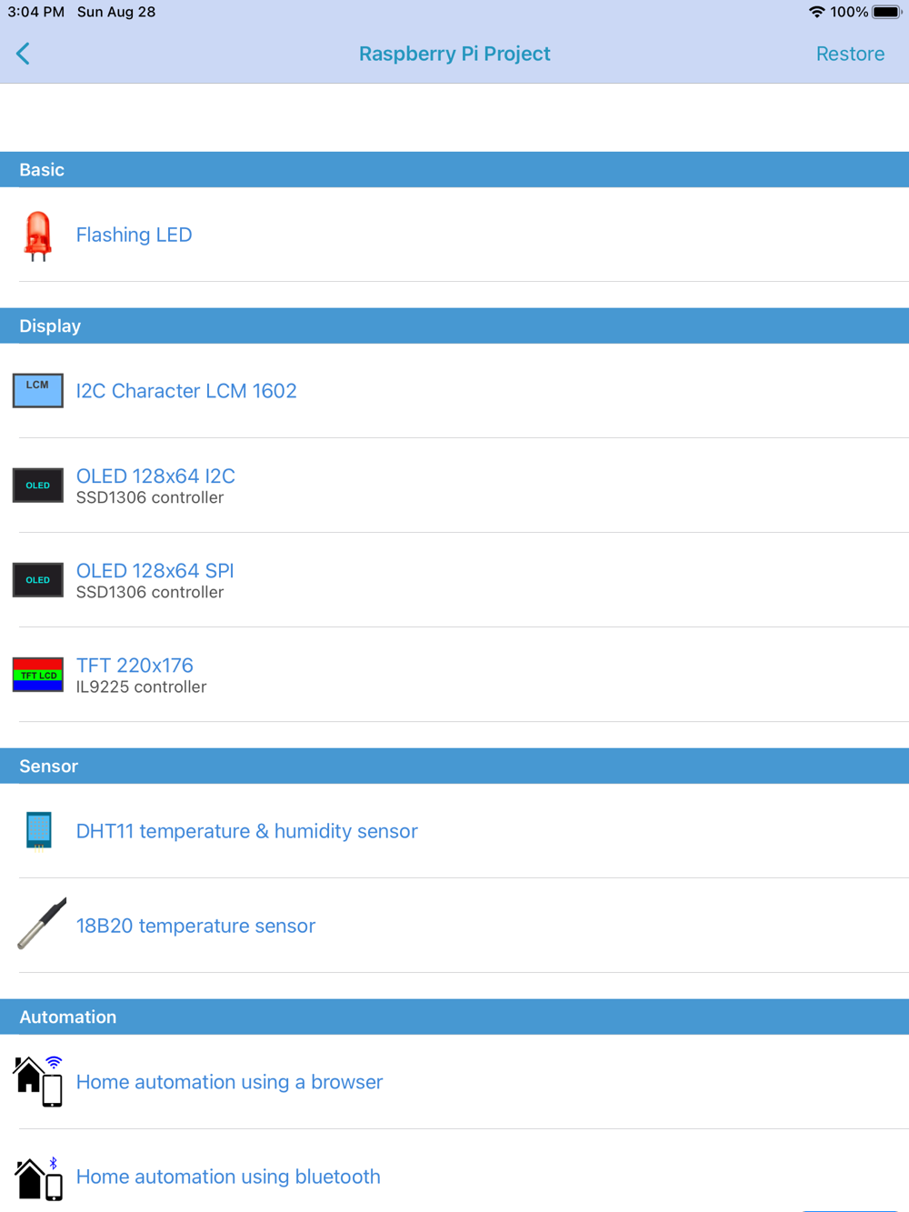The height and width of the screenshot is (1212, 909).
Task: Tap the OLED 128x64 SPI icon
Action: 38,580
